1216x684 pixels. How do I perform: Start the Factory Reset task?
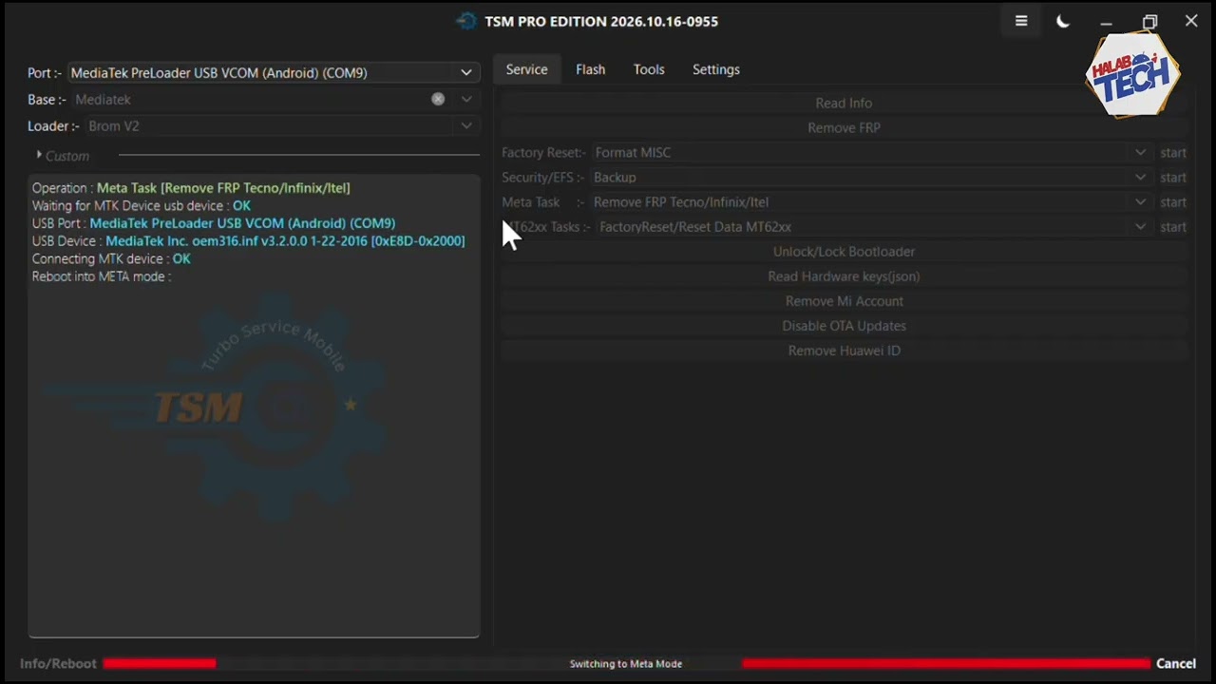tap(1173, 152)
